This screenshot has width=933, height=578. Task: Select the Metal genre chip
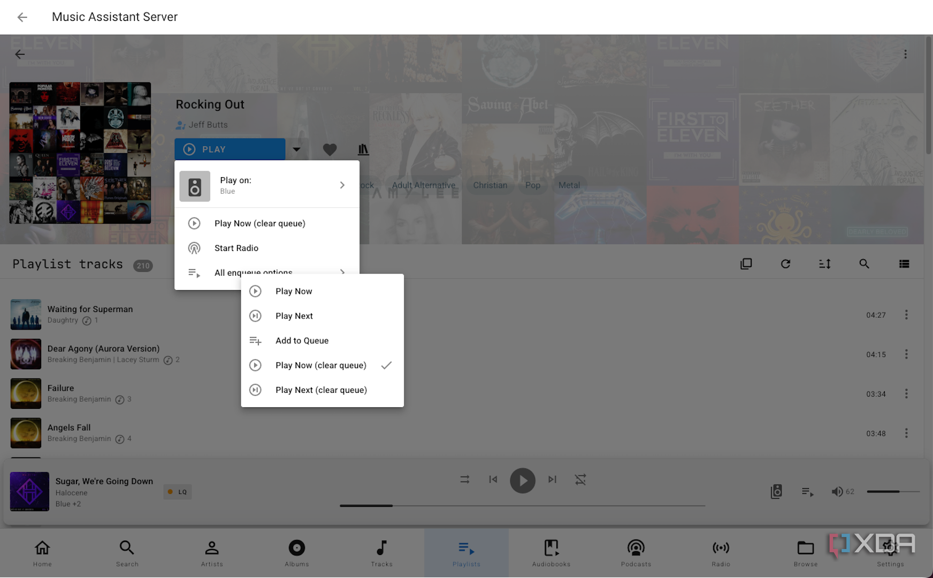[569, 185]
